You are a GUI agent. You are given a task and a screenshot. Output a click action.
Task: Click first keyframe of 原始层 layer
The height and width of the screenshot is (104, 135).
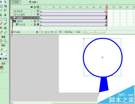coord(41,12)
